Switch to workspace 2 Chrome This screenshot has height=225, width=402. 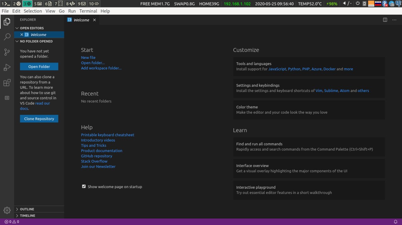[17, 4]
